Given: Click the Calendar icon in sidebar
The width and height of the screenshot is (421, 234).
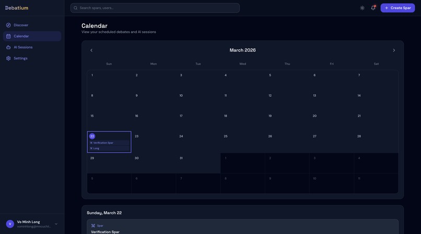Looking at the screenshot, I should [x=8, y=36].
